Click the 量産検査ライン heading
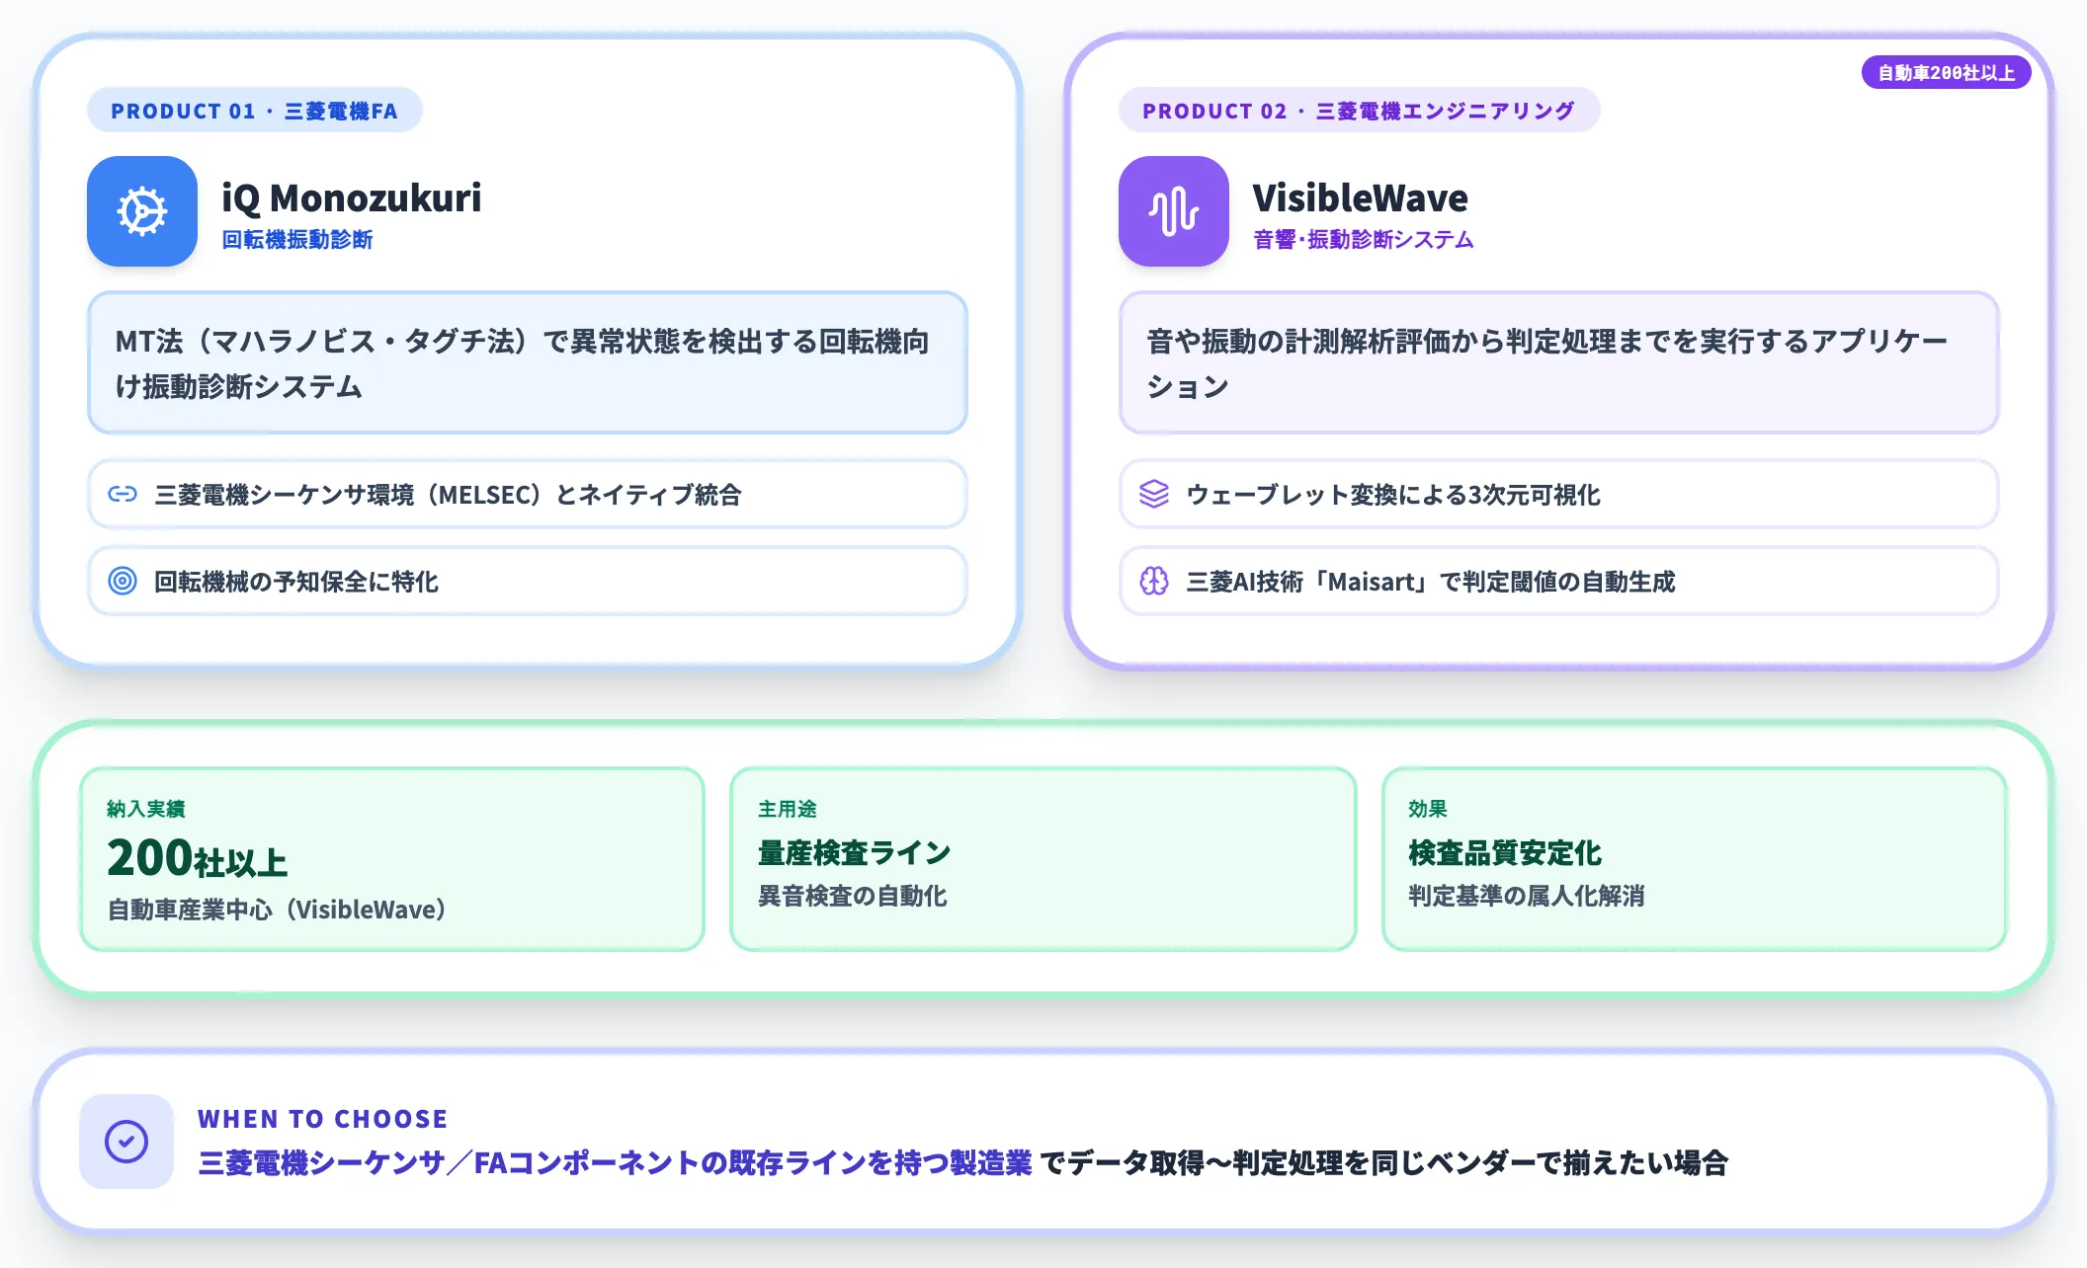 pyautogui.click(x=855, y=852)
